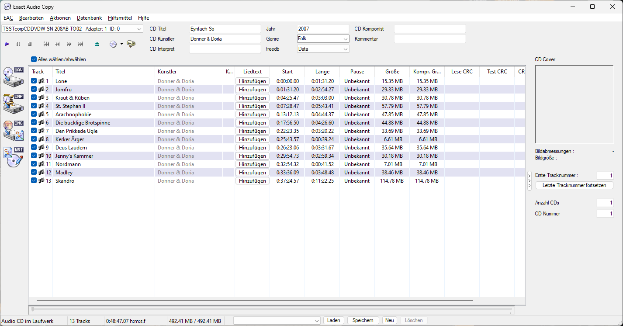Open the Hilfsmittel menu
Image resolution: width=623 pixels, height=326 pixels.
[120, 18]
